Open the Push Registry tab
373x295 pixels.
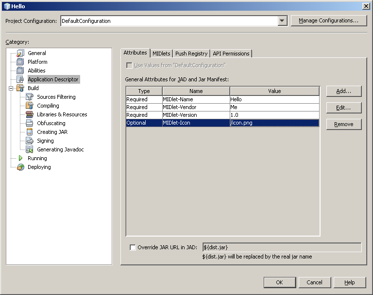coord(191,54)
